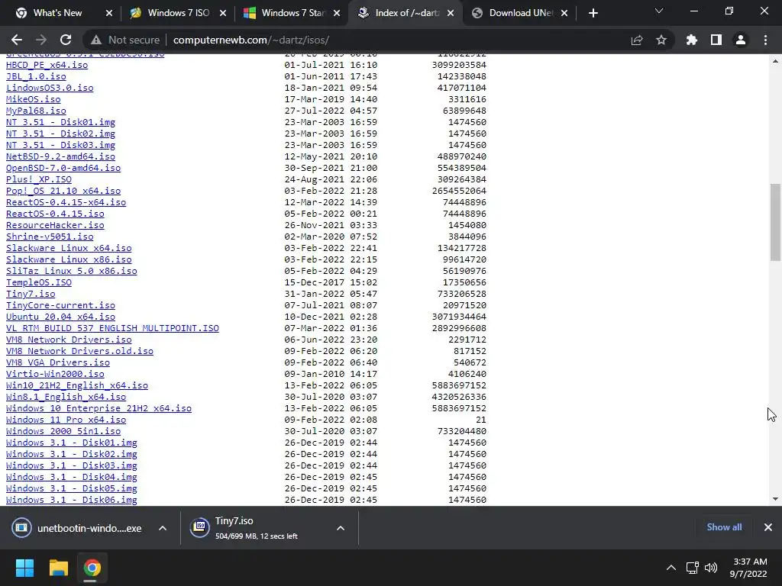Click the Chrome taskbar icon
This screenshot has height=586, width=782.
(x=92, y=568)
